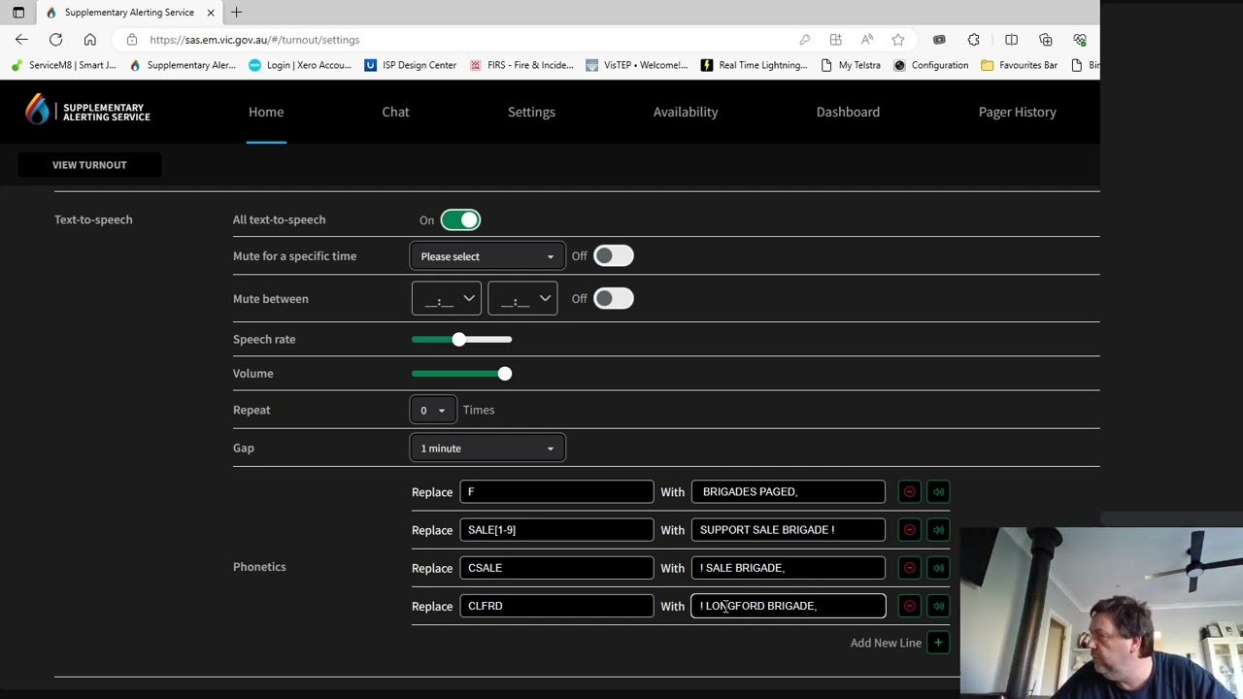Open Browser essentials heart icon
The image size is (1243, 699).
click(x=1080, y=40)
